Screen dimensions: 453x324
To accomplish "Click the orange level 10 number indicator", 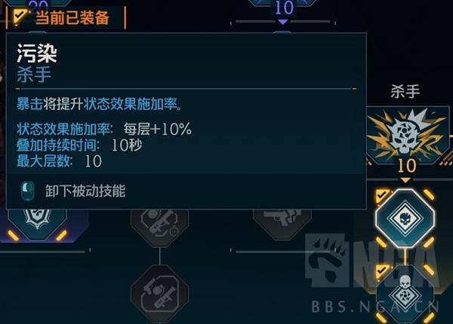I will point(407,166).
